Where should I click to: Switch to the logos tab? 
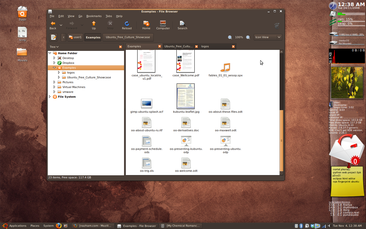205,47
